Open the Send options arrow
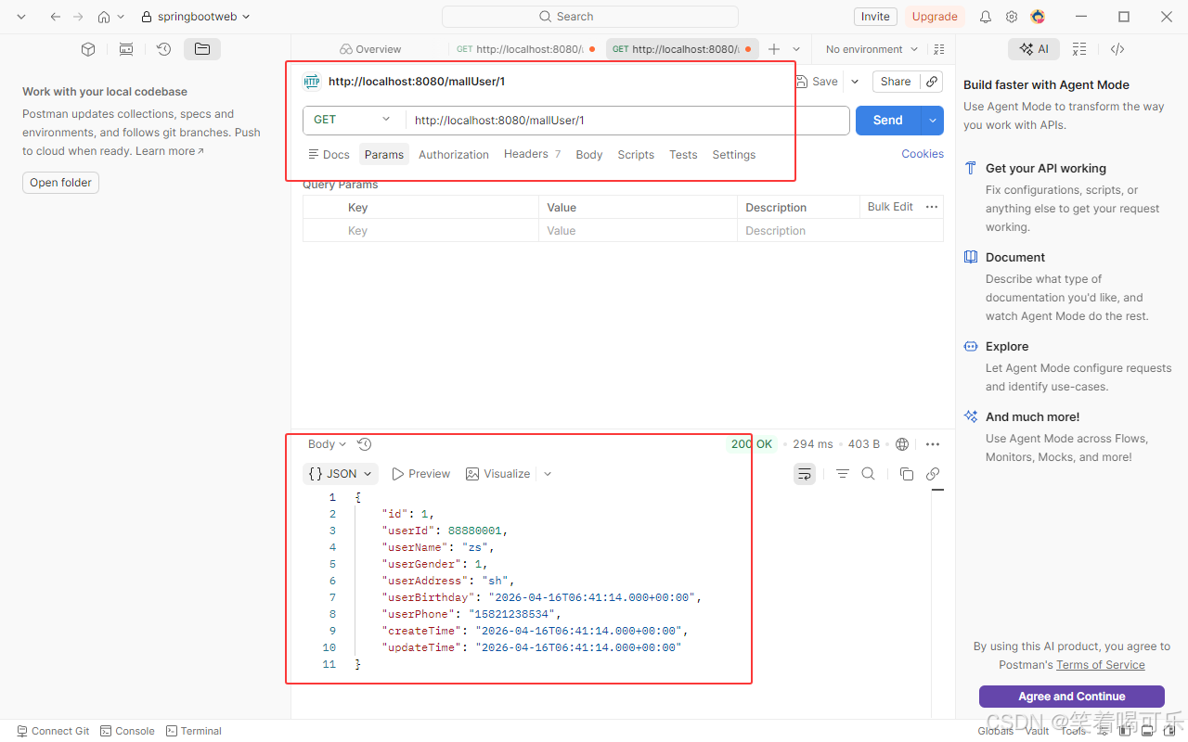This screenshot has width=1188, height=742. (933, 121)
